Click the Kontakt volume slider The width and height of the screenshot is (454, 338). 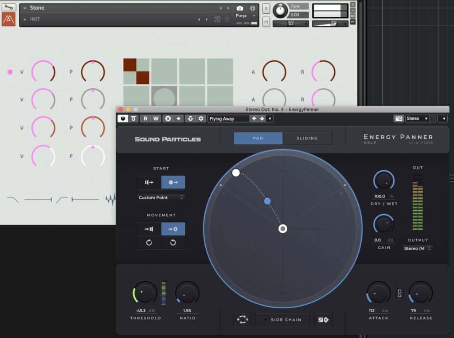pos(330,24)
